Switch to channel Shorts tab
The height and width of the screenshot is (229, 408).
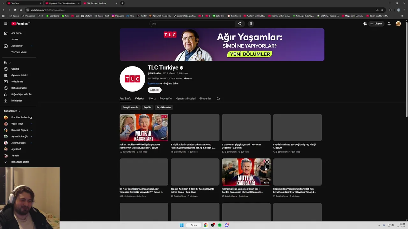point(152,99)
